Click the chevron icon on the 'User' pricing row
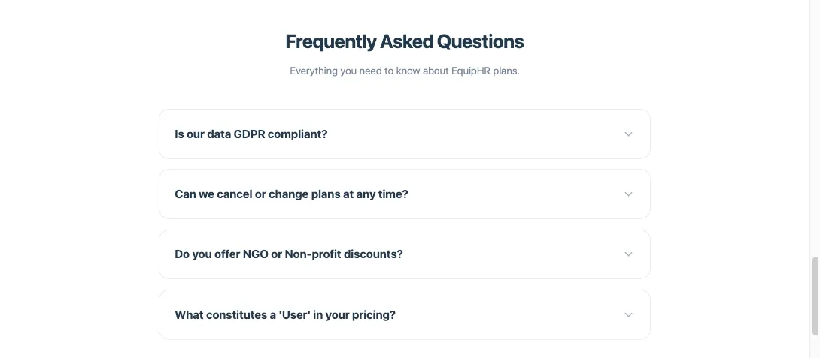The height and width of the screenshot is (358, 820). (628, 315)
